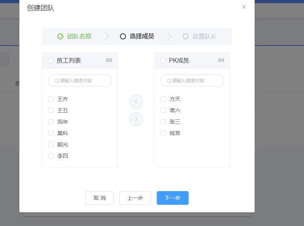Focus the 员工列表 search input
The width and height of the screenshot is (304, 226).
tap(80, 80)
